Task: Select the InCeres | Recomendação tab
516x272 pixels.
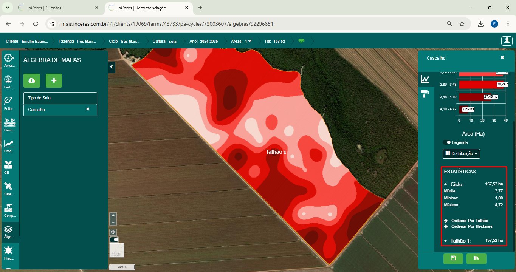Action: [x=148, y=8]
